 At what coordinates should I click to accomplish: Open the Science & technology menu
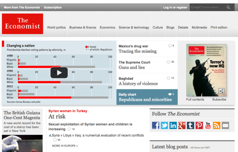(x=134, y=27)
